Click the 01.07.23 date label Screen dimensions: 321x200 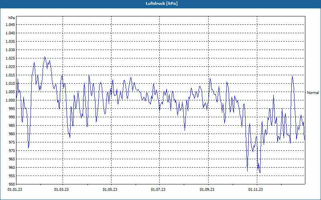[158, 190]
